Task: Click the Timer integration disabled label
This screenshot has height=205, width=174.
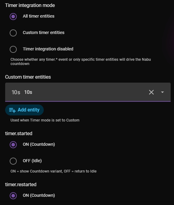Action: [48, 49]
